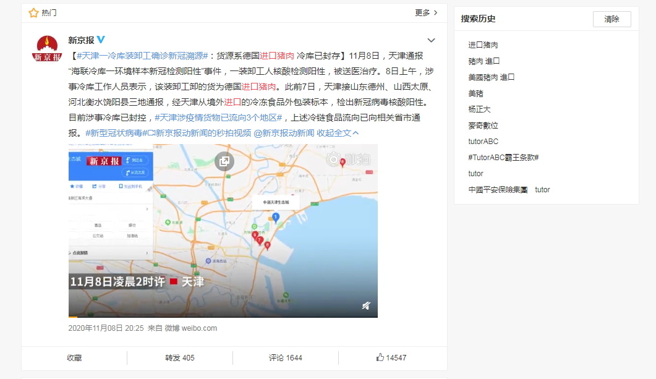
Task: Open 评论 1644 comments
Action: click(x=285, y=357)
